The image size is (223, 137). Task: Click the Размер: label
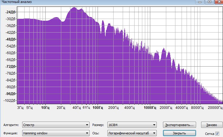pos(98,125)
